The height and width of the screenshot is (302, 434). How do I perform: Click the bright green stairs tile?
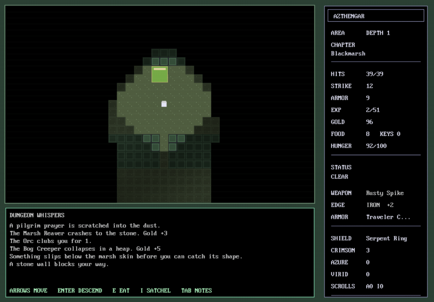tap(160, 74)
